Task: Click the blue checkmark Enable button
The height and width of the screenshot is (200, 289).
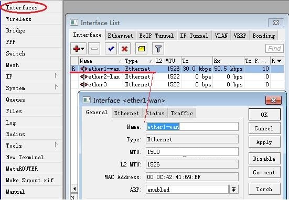Action: [111, 49]
